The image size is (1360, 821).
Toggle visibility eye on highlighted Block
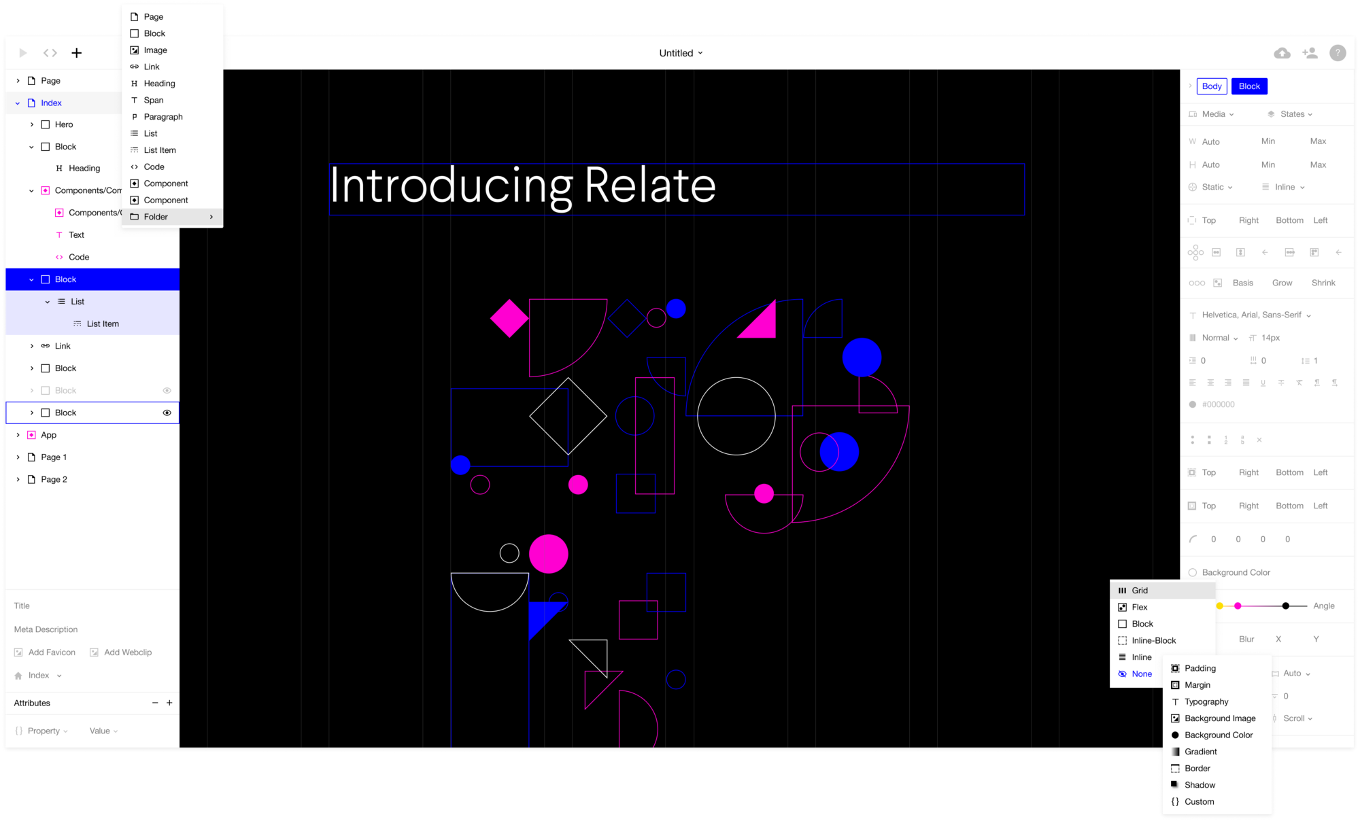pyautogui.click(x=167, y=413)
